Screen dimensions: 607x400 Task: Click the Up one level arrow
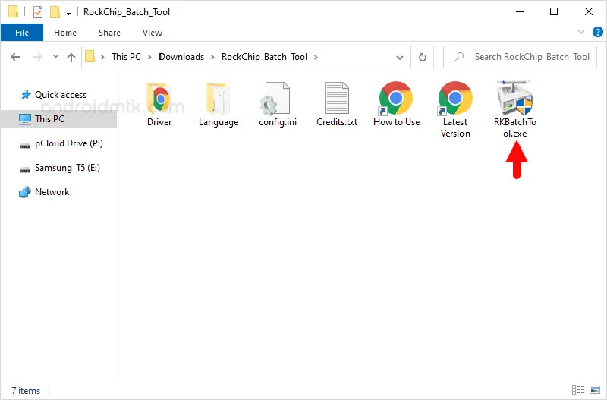71,58
